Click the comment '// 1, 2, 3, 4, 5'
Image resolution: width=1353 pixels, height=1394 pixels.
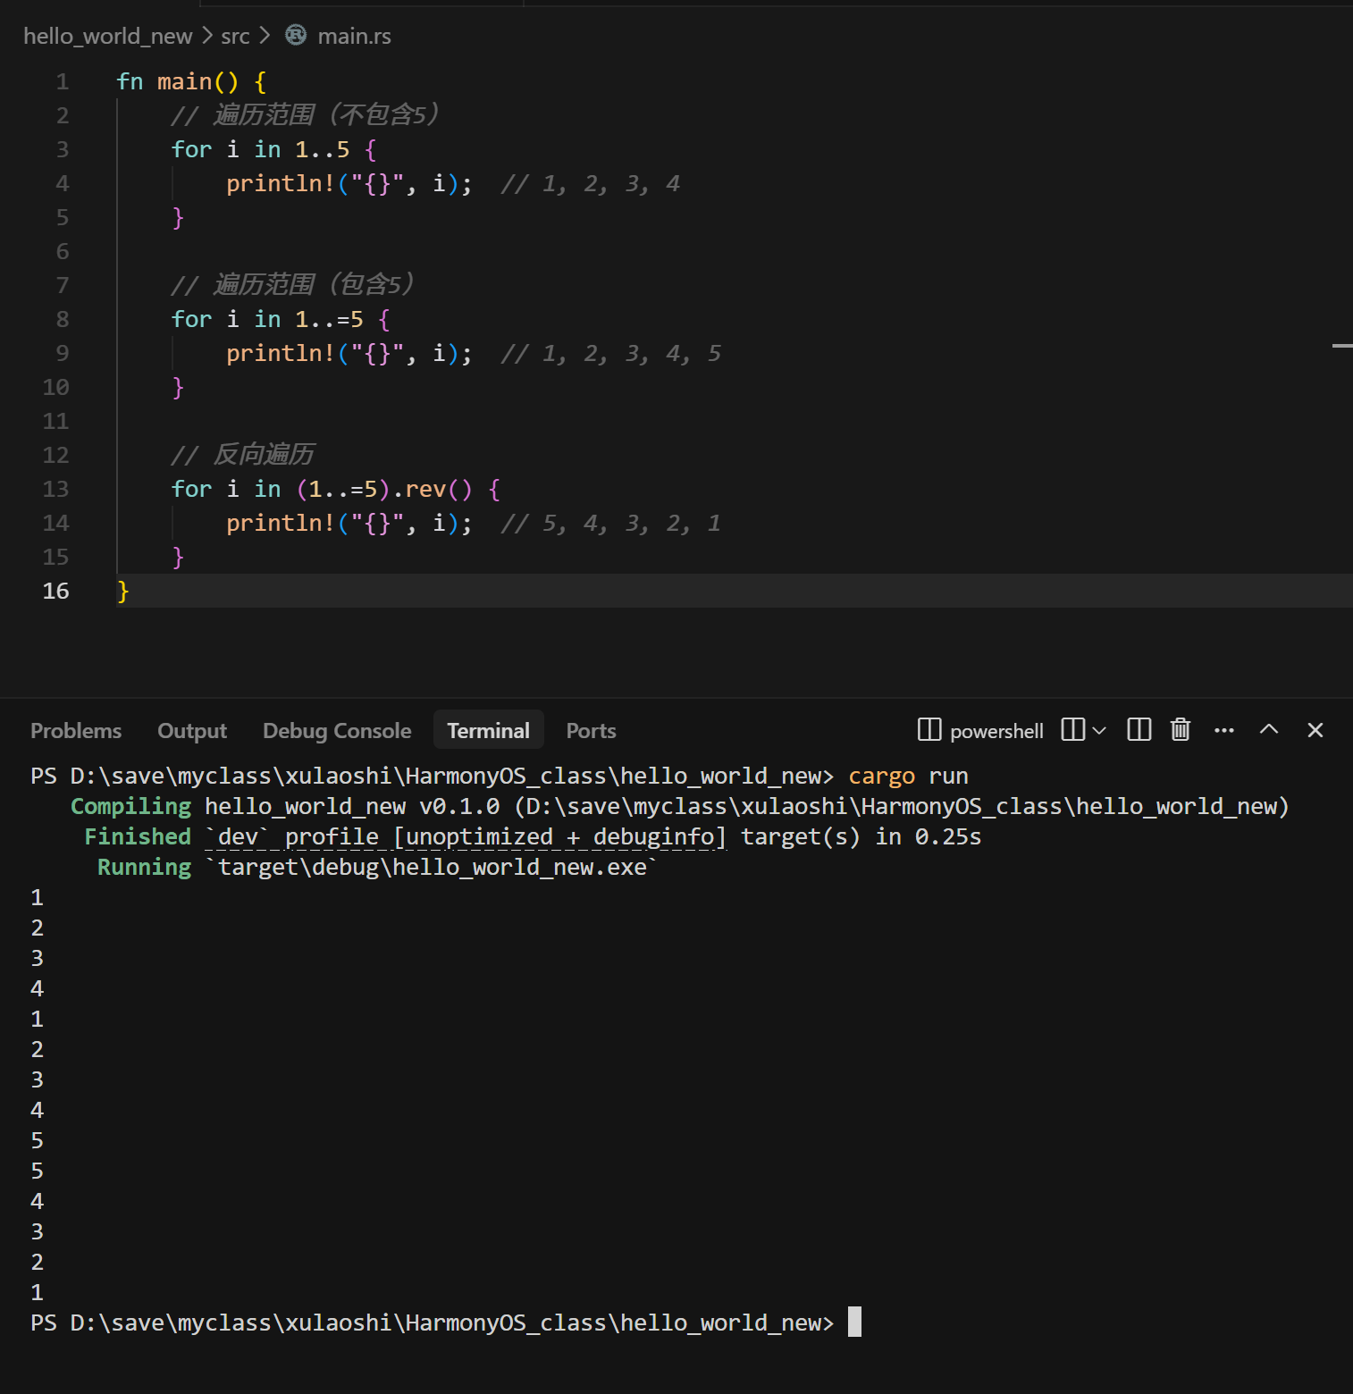click(611, 353)
